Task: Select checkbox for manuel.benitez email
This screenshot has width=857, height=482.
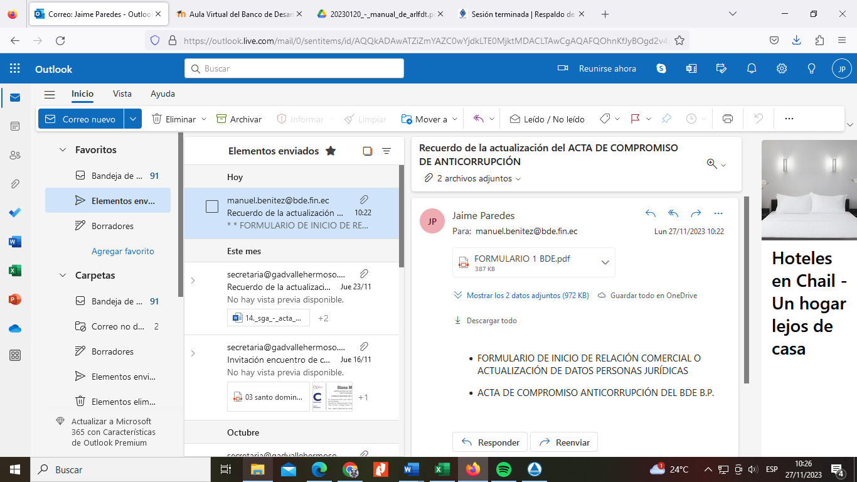Action: coord(212,206)
